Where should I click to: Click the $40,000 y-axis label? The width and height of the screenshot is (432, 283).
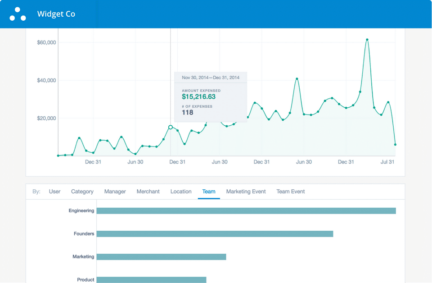pyautogui.click(x=46, y=80)
